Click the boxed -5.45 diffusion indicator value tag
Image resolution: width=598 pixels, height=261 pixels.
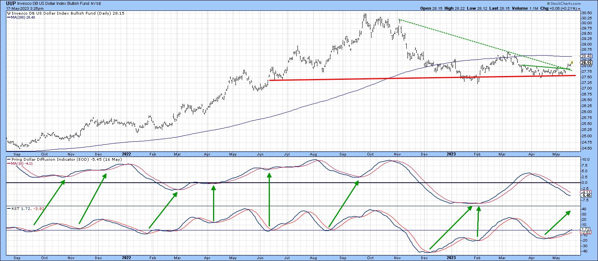(x=585, y=195)
